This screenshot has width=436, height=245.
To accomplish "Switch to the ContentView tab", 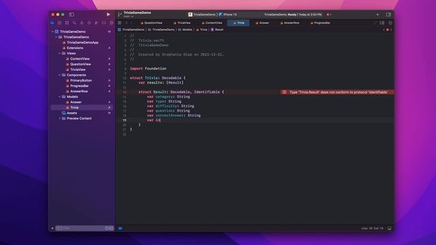I will (212, 23).
